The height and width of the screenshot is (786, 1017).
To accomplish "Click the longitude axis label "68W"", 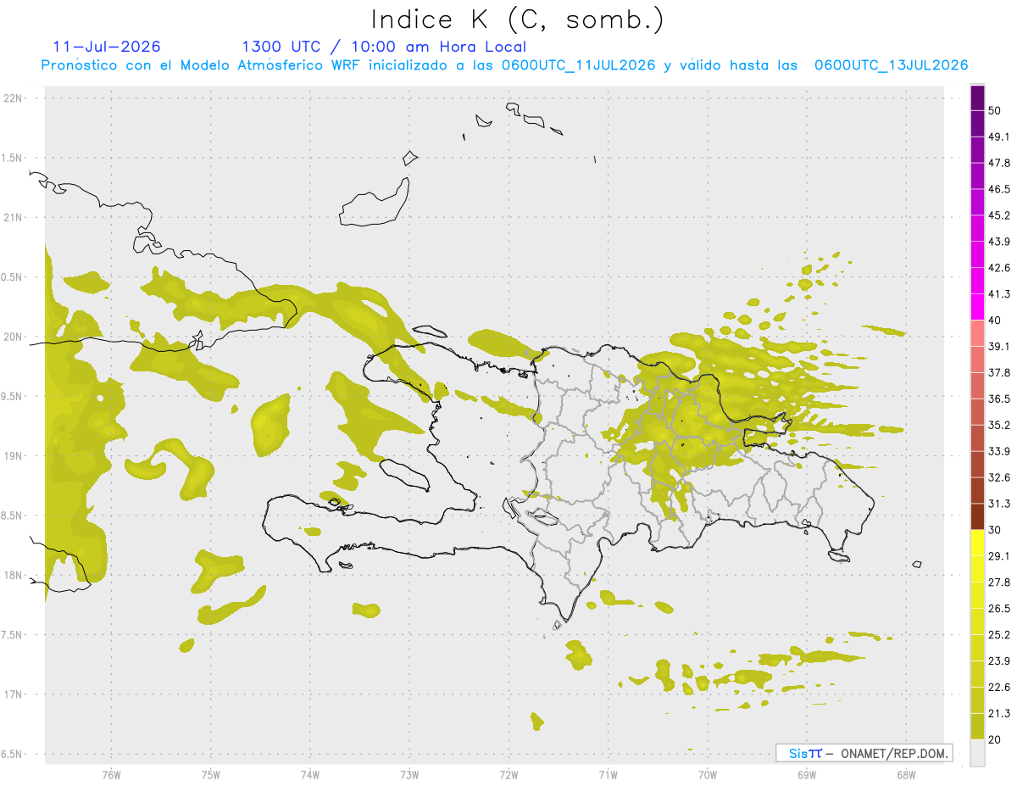I will [906, 775].
